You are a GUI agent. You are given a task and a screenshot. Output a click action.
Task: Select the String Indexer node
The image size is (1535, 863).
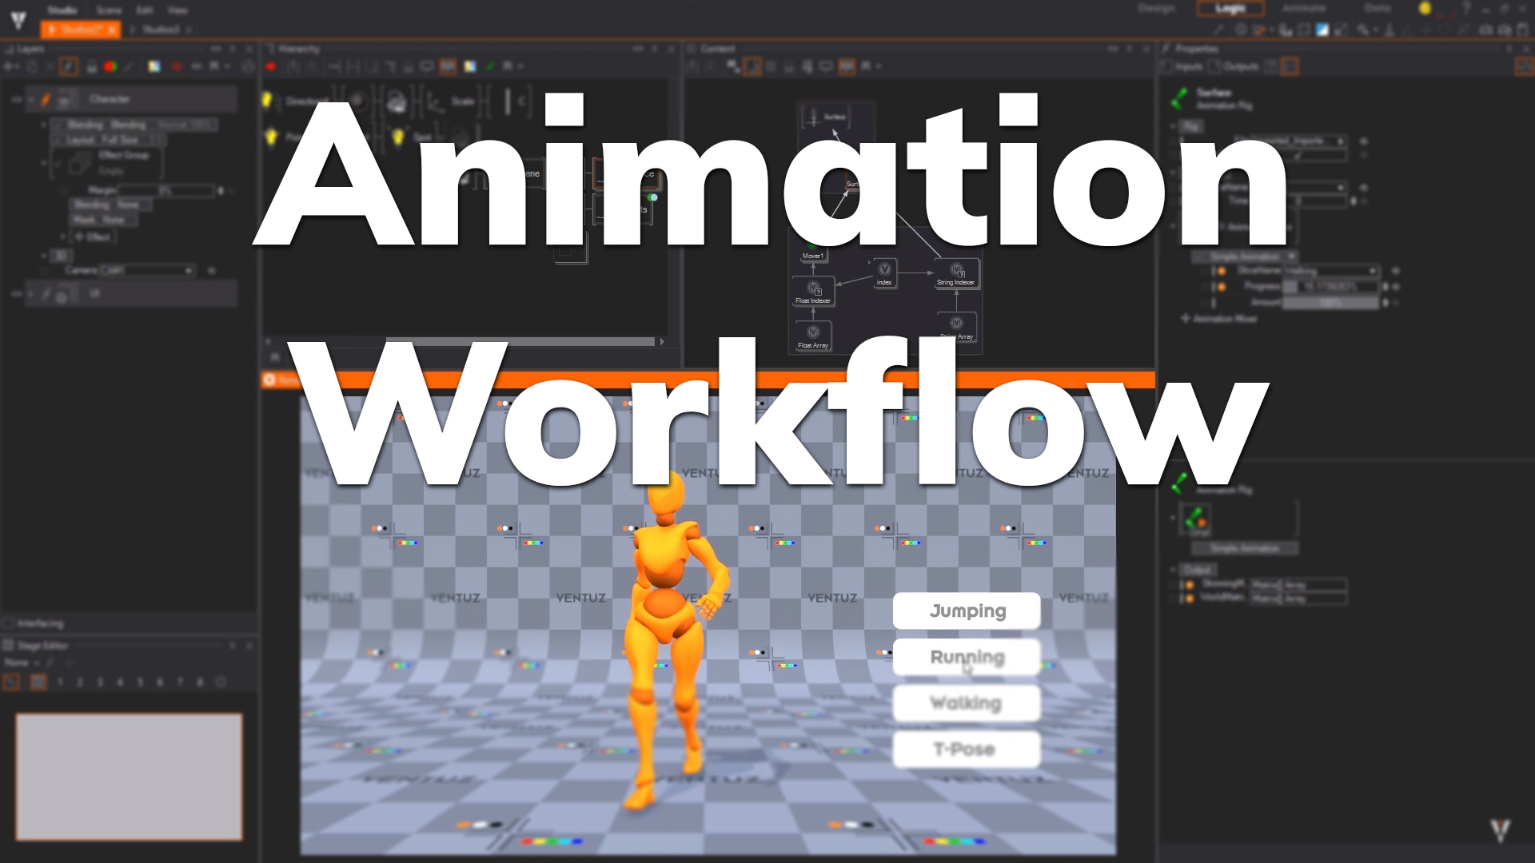click(x=957, y=273)
